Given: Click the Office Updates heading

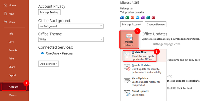Looking at the screenshot, I should (154, 34).
